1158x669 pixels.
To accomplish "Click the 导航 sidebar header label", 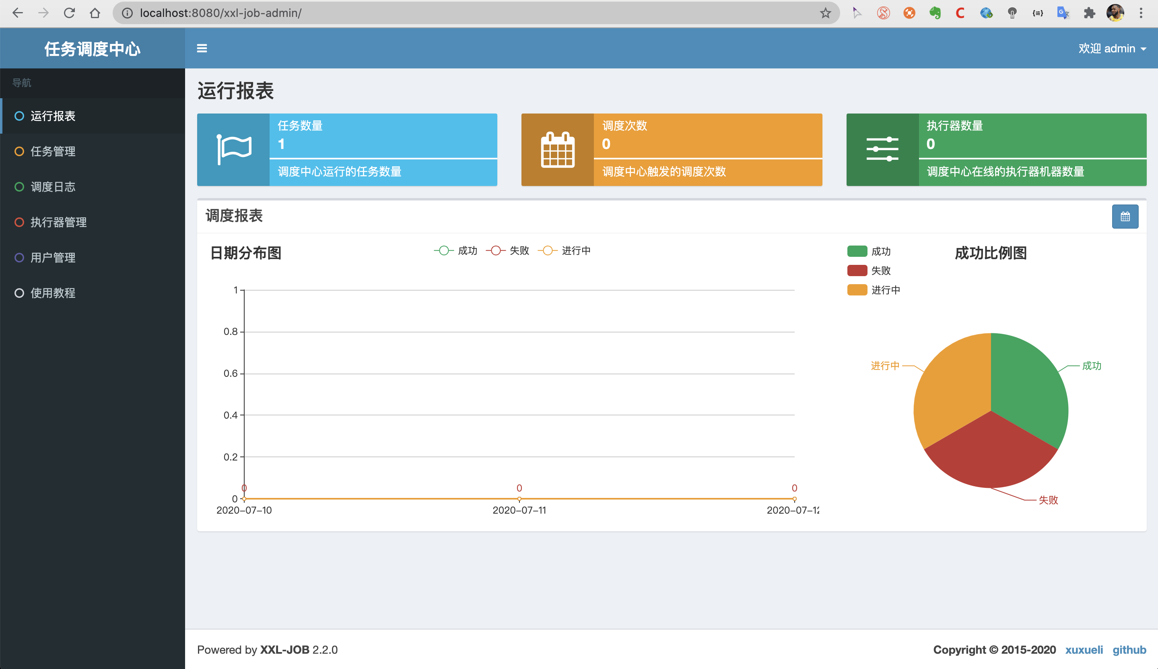I will (22, 83).
